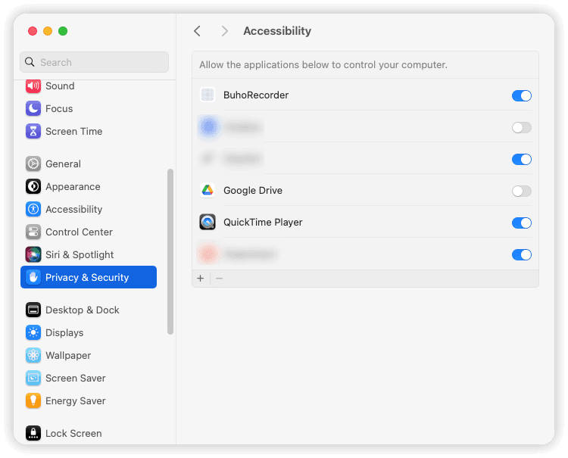Image resolution: width=568 pixels, height=458 pixels.
Task: Click the Appearance icon in sidebar
Action: click(x=33, y=187)
